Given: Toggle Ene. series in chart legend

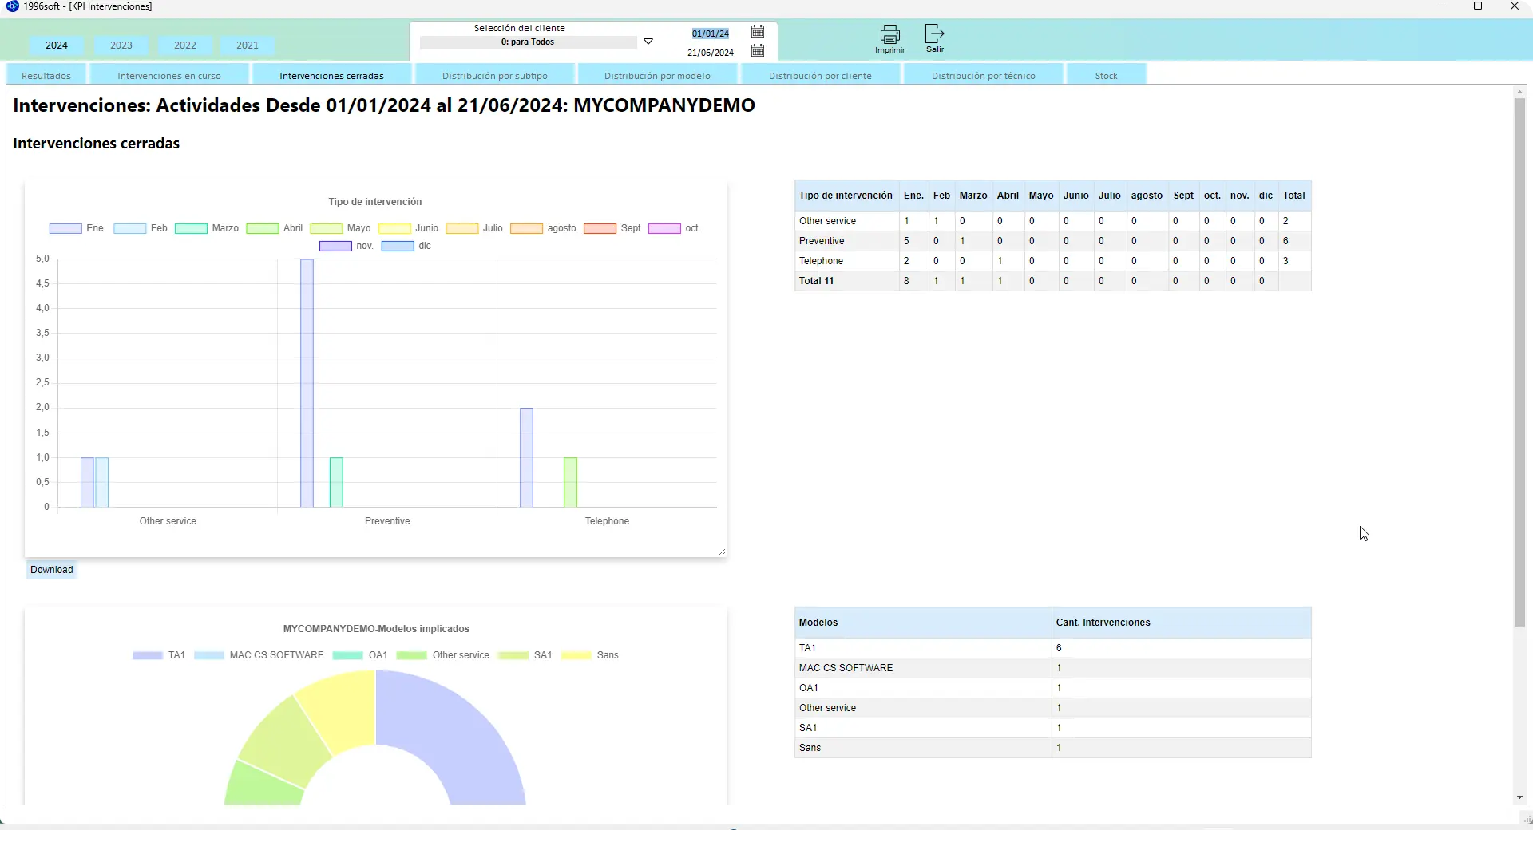Looking at the screenshot, I should (x=77, y=228).
